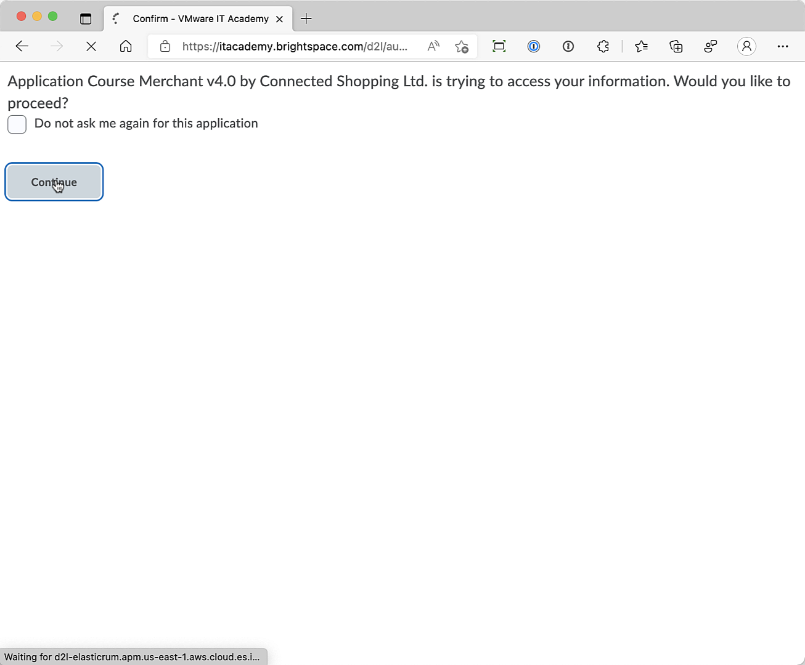Open the 1Password extension

[534, 46]
